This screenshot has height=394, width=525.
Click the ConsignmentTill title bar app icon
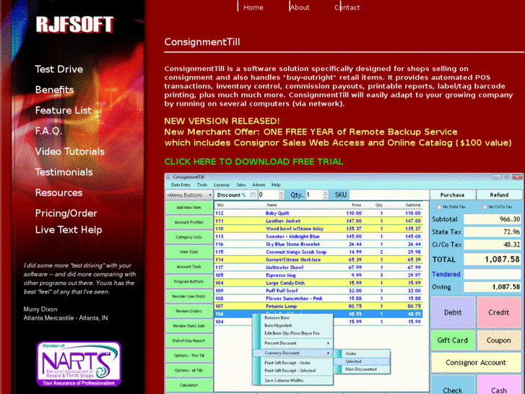169,177
